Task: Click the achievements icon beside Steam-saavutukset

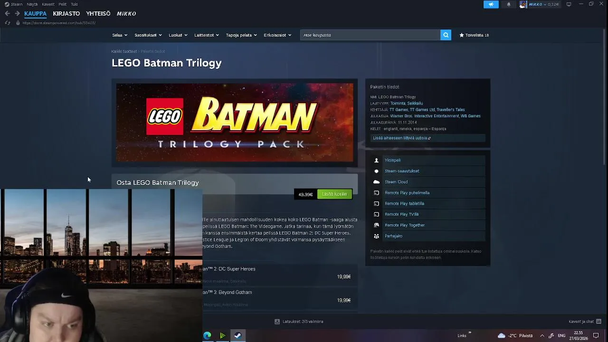Action: [376, 171]
